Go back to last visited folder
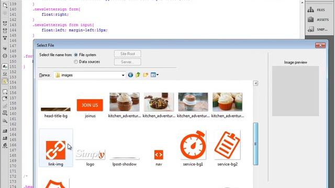 click(x=130, y=75)
